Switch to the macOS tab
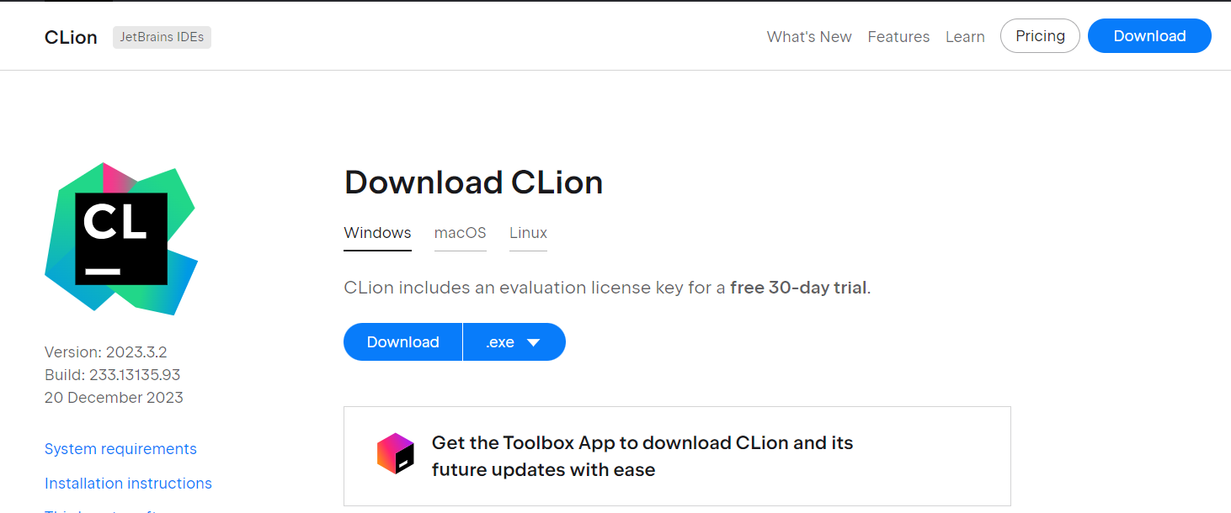Image resolution: width=1231 pixels, height=513 pixels. [461, 234]
